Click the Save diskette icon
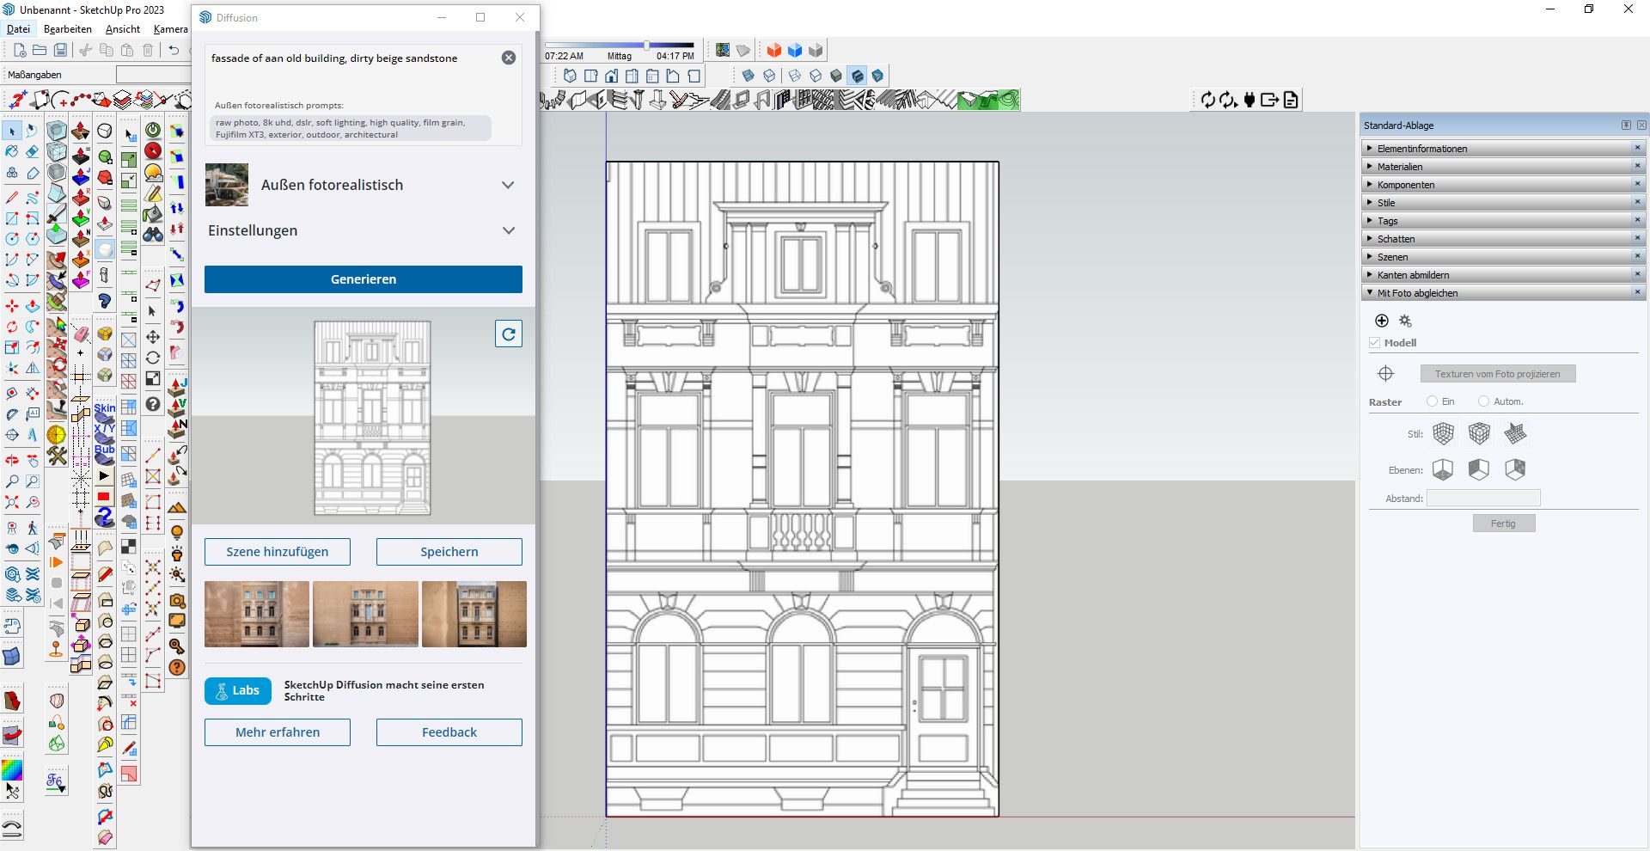 point(60,51)
